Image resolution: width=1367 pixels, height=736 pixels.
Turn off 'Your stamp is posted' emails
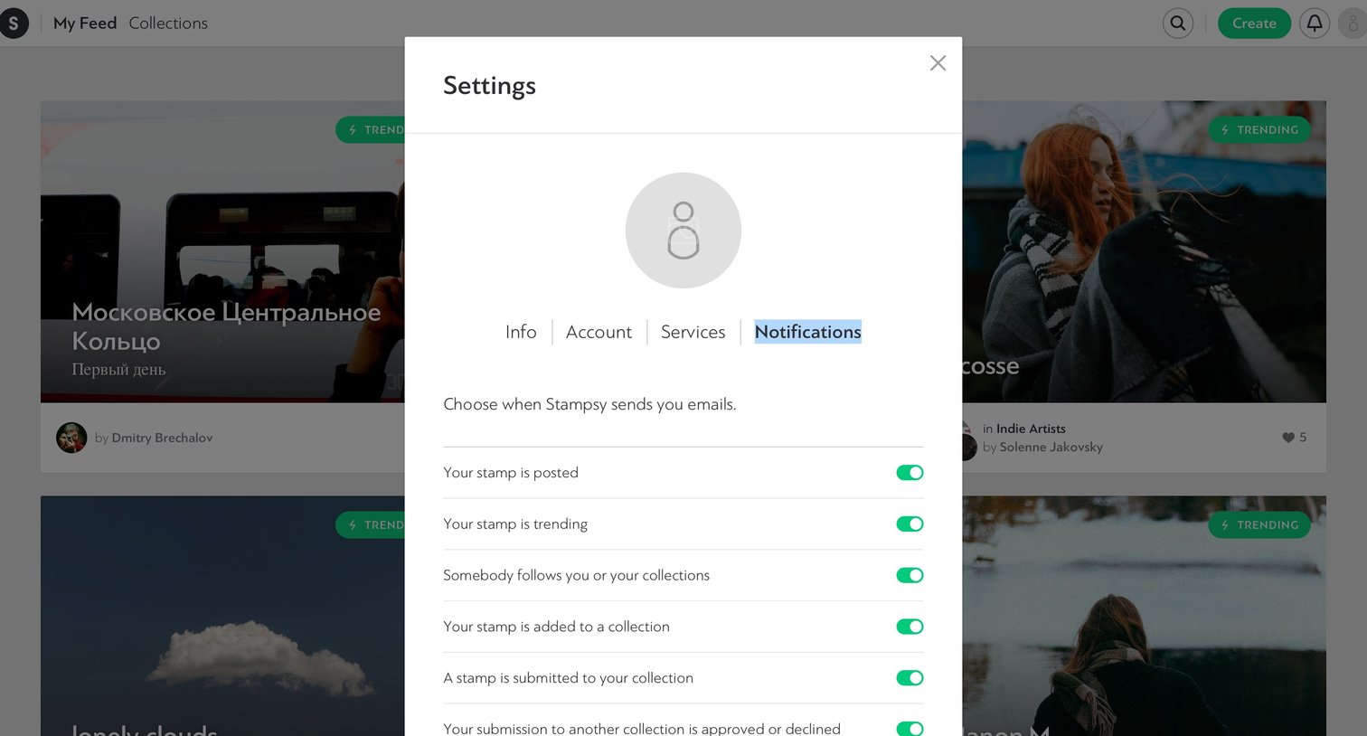(910, 473)
